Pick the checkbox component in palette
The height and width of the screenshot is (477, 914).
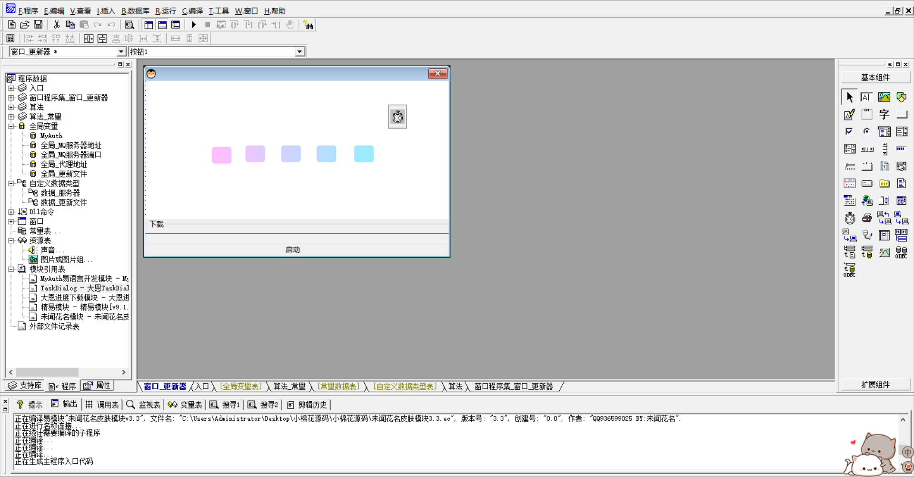[x=850, y=131]
